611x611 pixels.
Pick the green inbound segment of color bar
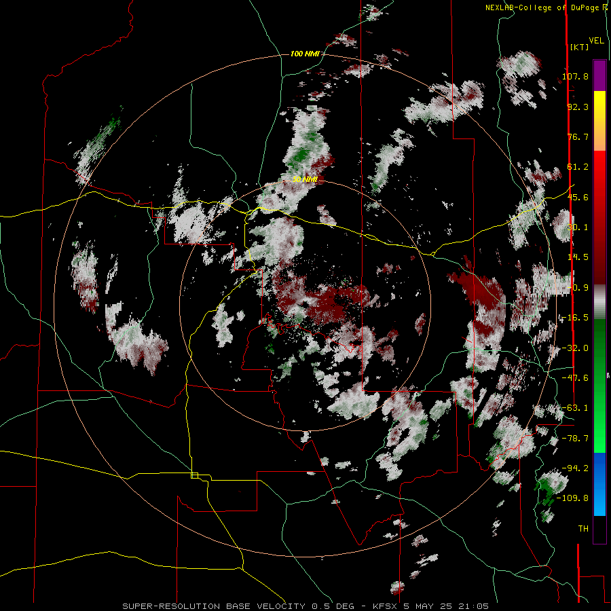pyautogui.click(x=599, y=386)
